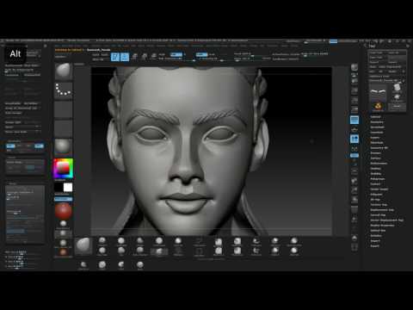Image resolution: width=413 pixels, height=310 pixels.
Task: Open the Import section in Tool palette
Action: point(375,241)
